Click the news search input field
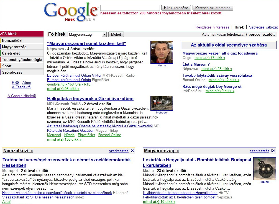Viewport: 279px width, 204px height. click(130, 8)
